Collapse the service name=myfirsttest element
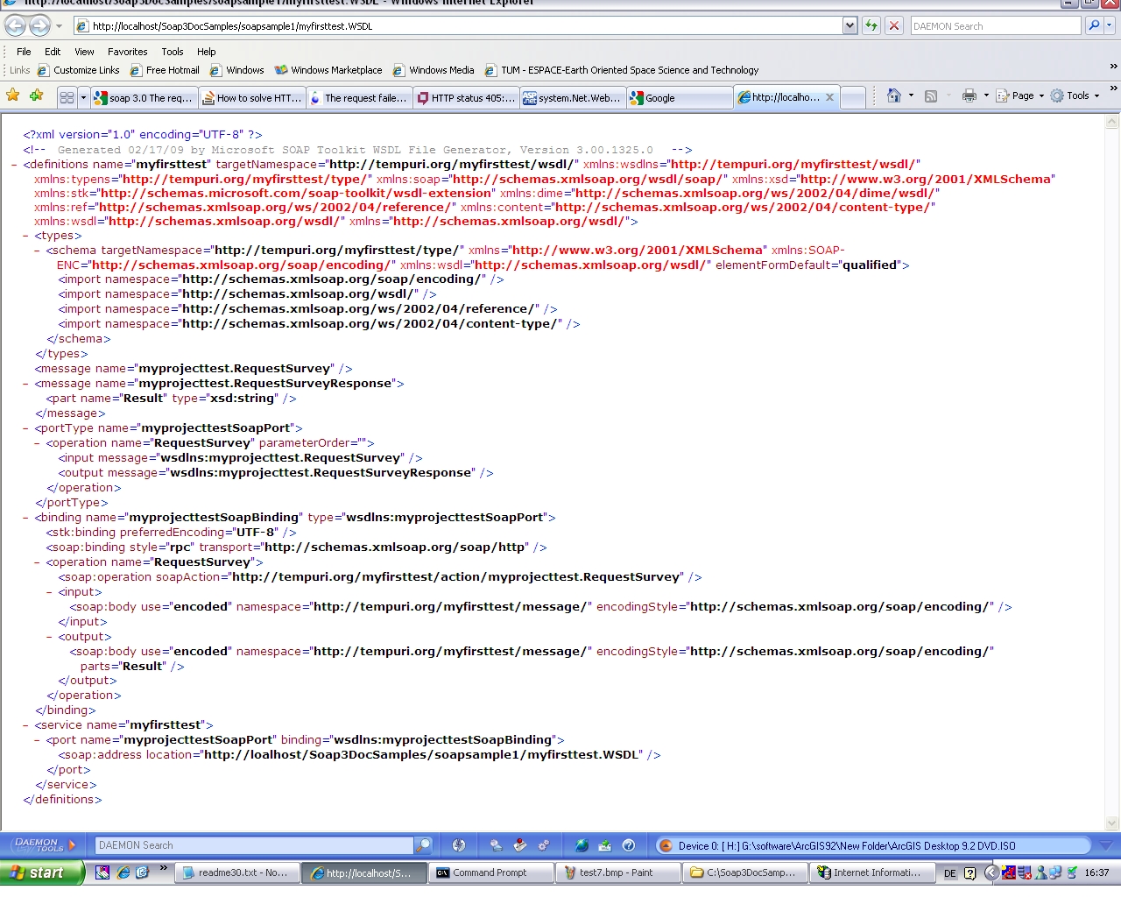The height and width of the screenshot is (897, 1121). click(26, 725)
